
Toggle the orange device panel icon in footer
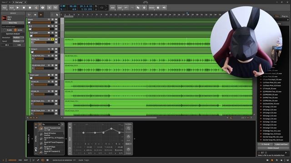43,160
